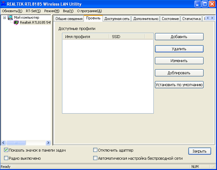Click the Добавить button
Screen dimensions: 217x170
coord(179,37)
